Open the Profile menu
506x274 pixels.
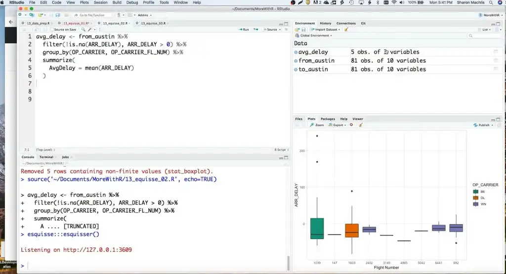(148, 2)
